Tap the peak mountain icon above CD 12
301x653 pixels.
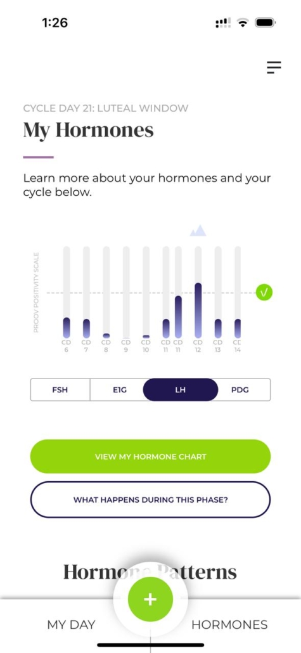(x=198, y=230)
